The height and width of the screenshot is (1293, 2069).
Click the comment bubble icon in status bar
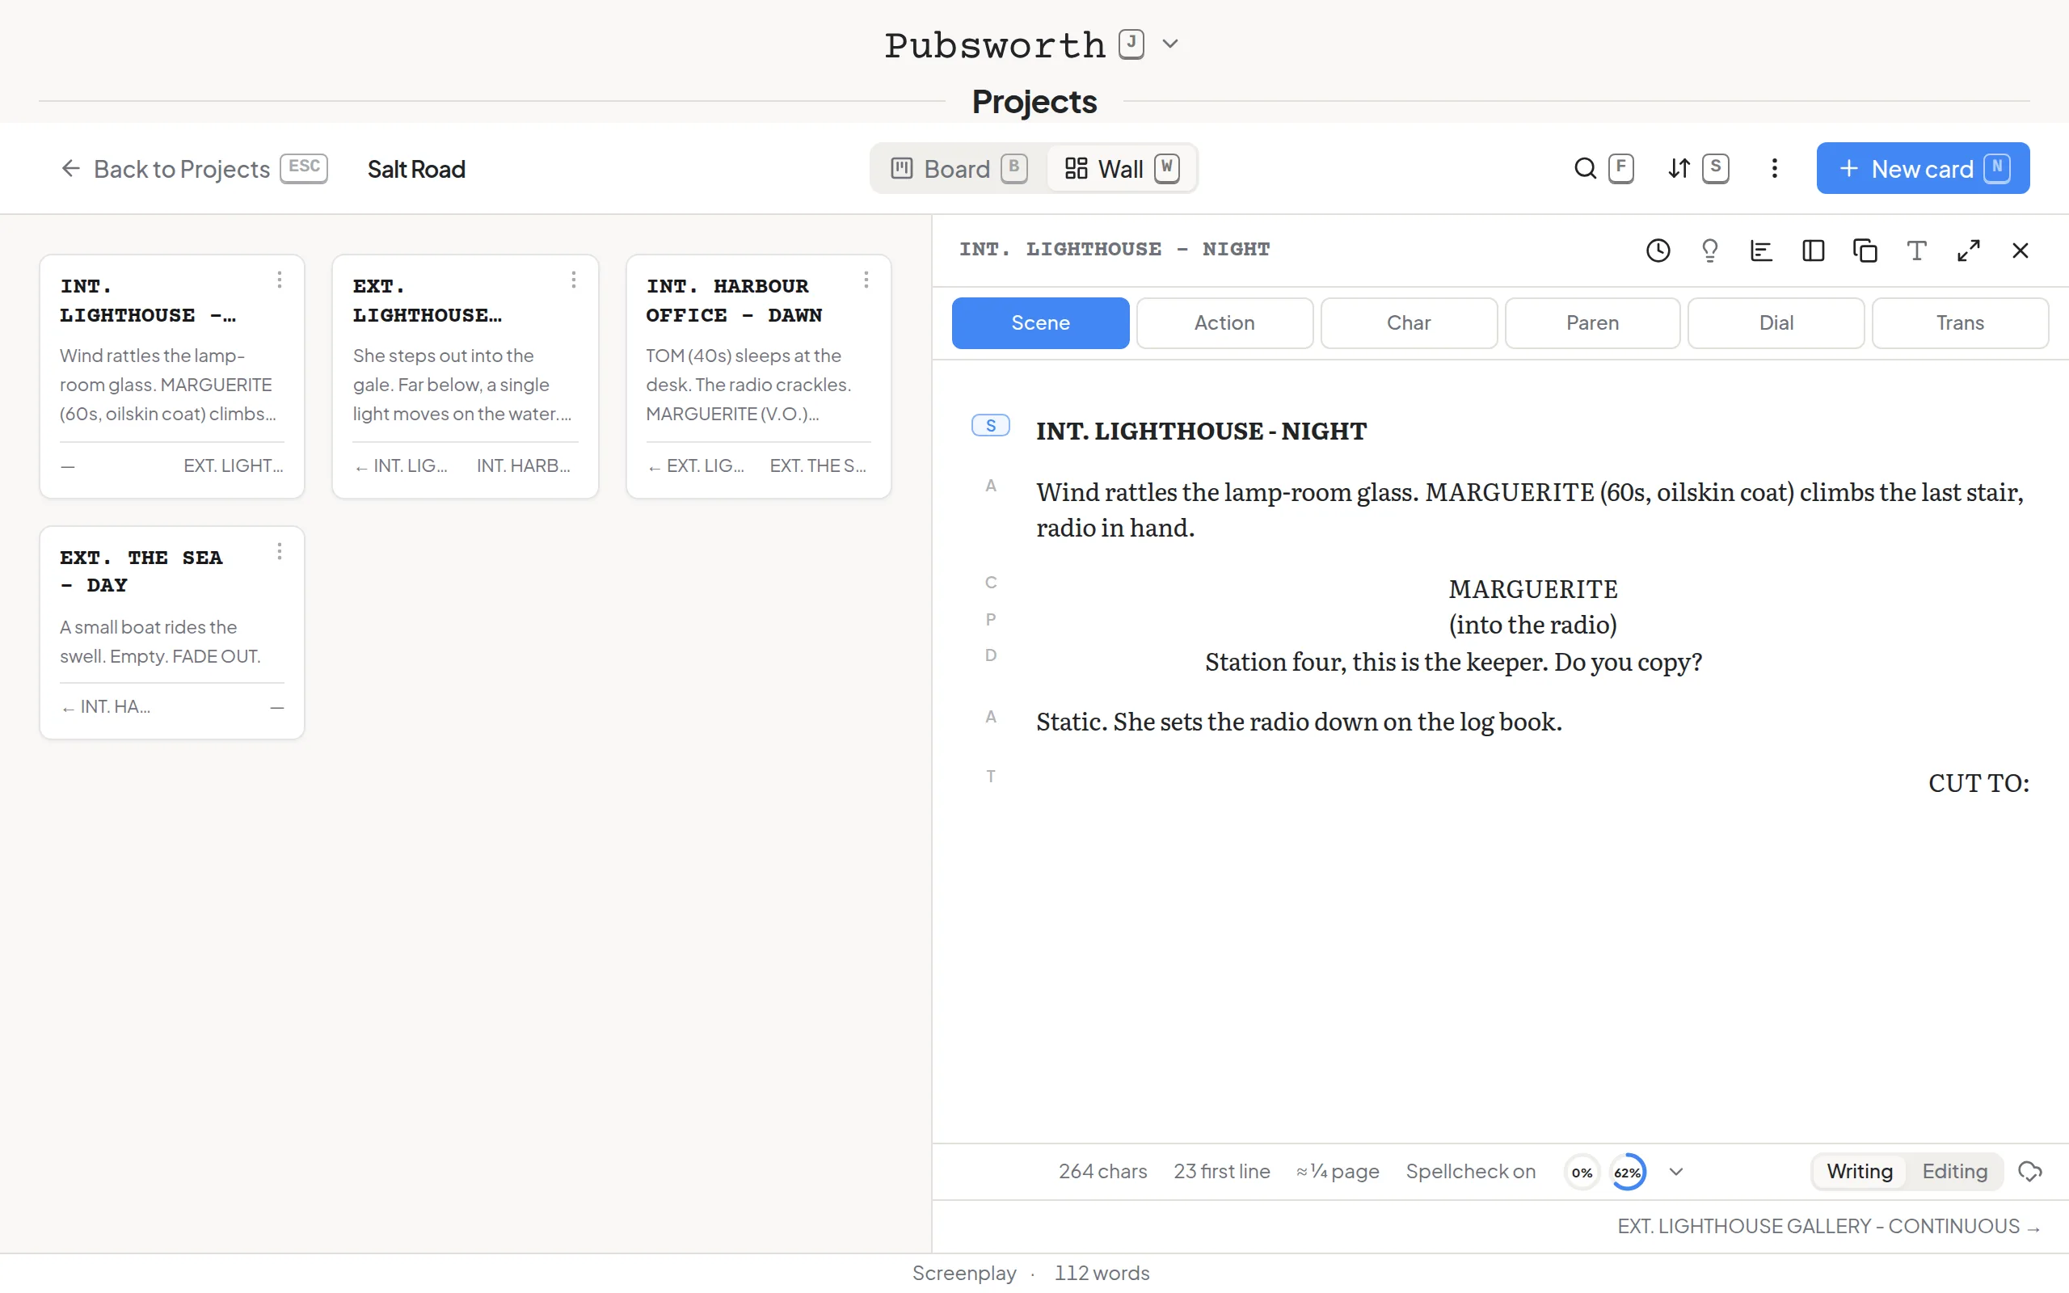[2030, 1172]
